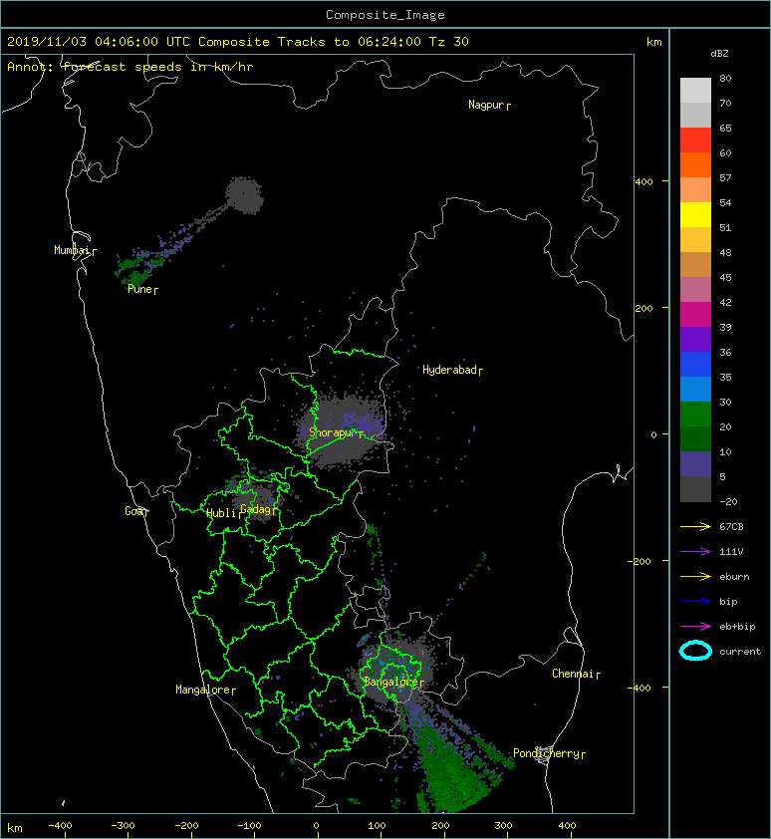Screen dimensions: 771x839
Task: Select the Hubli city label
Action: (224, 513)
